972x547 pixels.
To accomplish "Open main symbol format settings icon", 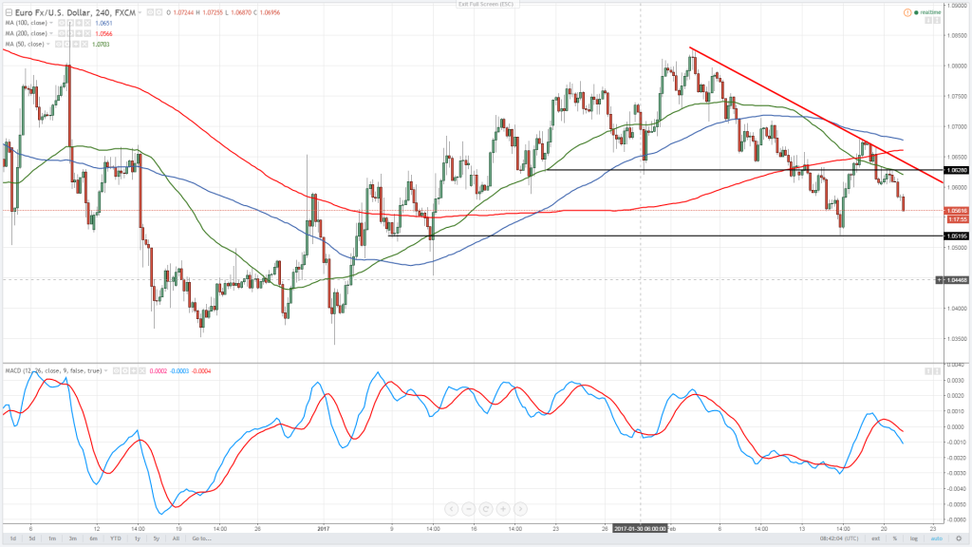I will [x=159, y=12].
